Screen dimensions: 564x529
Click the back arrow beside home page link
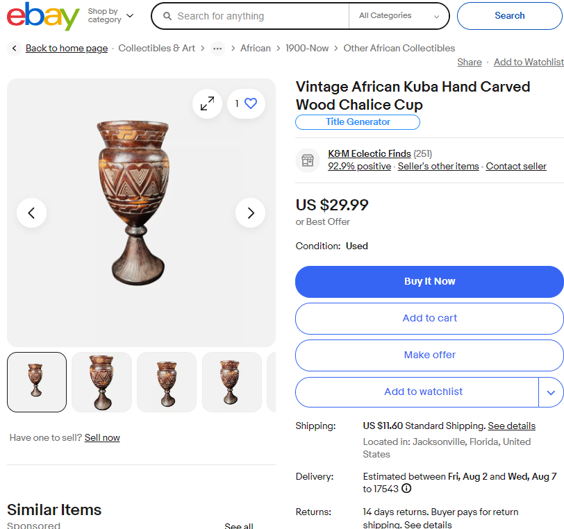15,49
